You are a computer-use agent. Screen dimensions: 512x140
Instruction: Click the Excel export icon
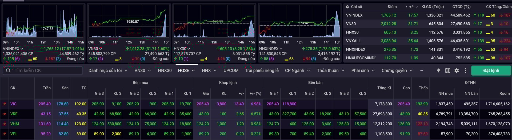[x=447, y=71]
